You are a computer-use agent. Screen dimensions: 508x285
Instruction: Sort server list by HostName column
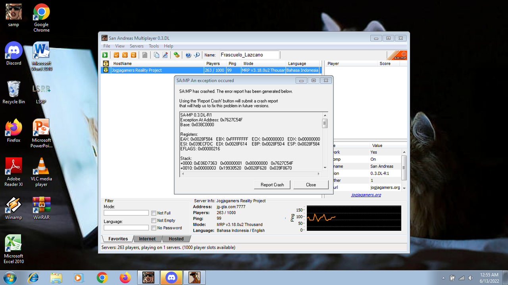click(158, 63)
